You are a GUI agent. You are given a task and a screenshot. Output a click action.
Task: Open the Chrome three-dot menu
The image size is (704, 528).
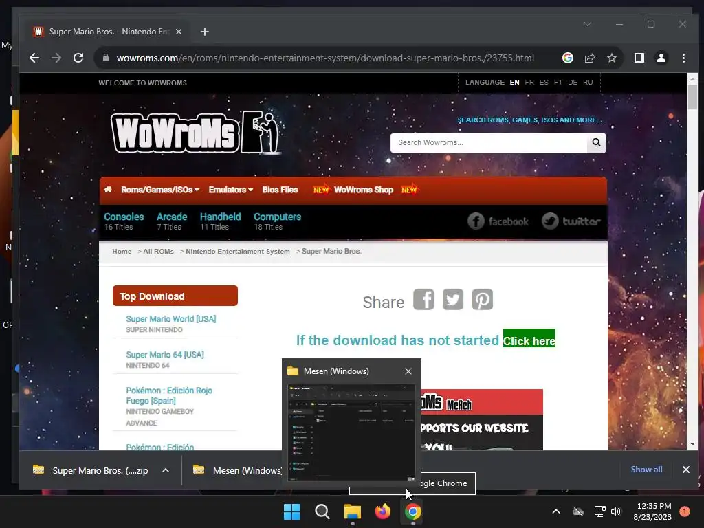click(x=683, y=58)
